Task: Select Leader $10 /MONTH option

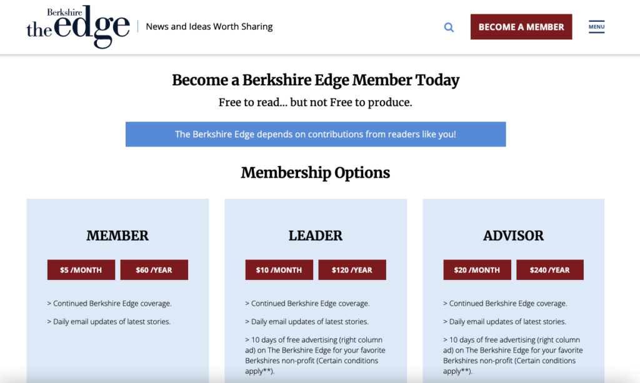Action: coord(279,269)
